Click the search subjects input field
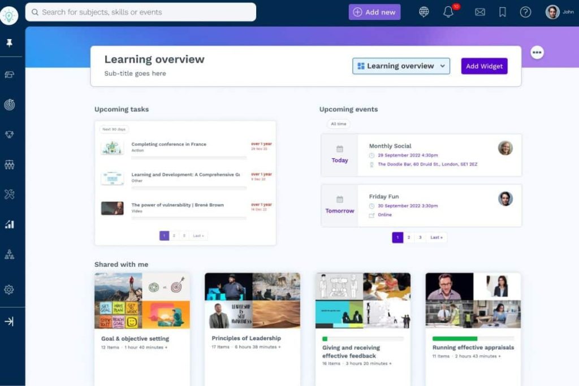This screenshot has width=579, height=386. click(141, 12)
